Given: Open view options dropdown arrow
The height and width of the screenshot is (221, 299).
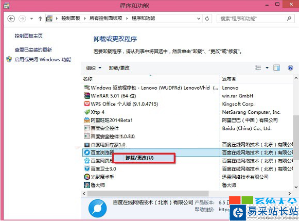Looking at the screenshot, I should pos(267,68).
